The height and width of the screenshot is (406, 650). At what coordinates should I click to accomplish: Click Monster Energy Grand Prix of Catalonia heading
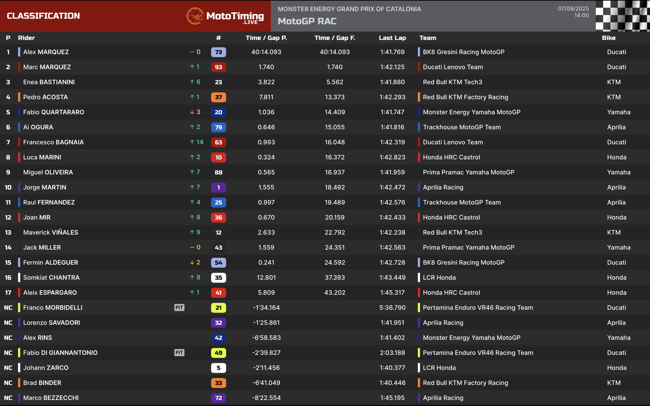[349, 9]
